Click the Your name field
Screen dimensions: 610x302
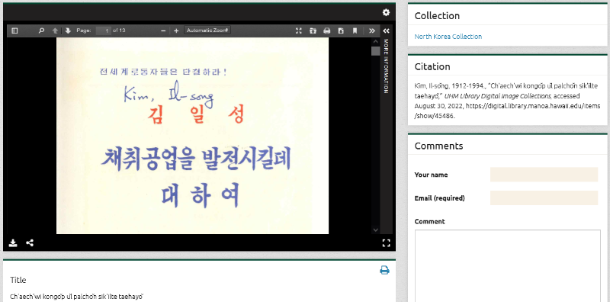click(x=544, y=175)
